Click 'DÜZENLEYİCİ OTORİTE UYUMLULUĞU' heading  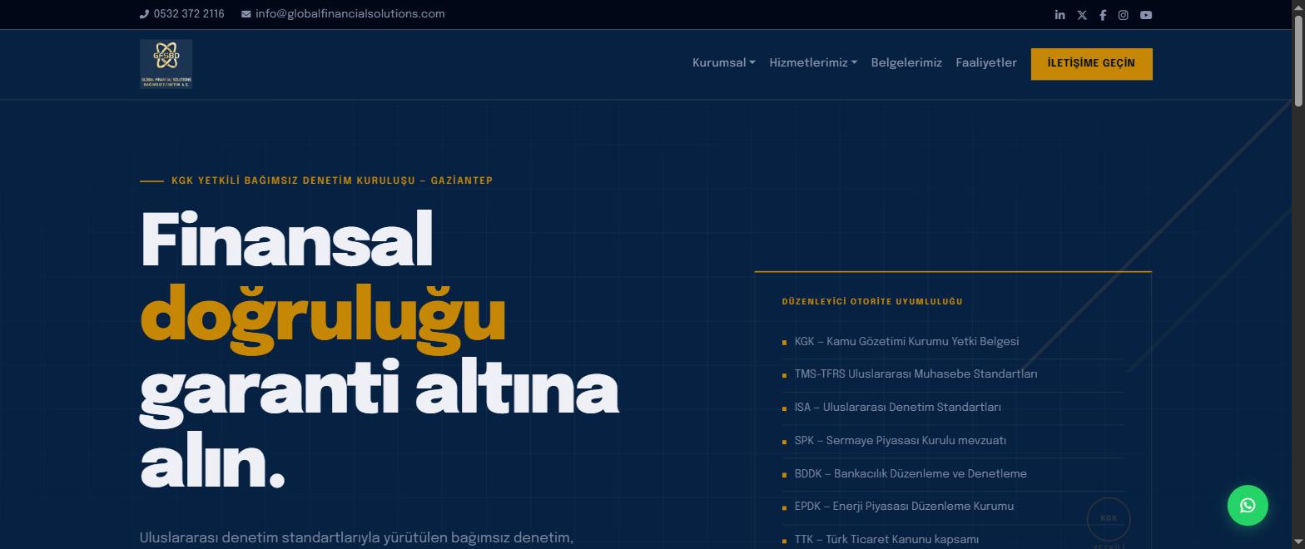coord(872,302)
